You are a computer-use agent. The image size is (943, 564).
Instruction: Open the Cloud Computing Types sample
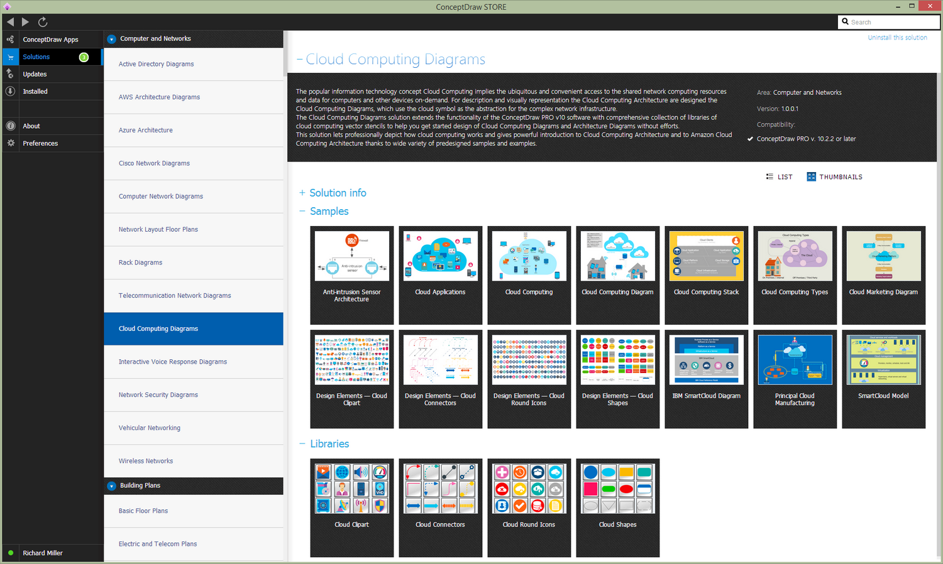click(x=795, y=275)
